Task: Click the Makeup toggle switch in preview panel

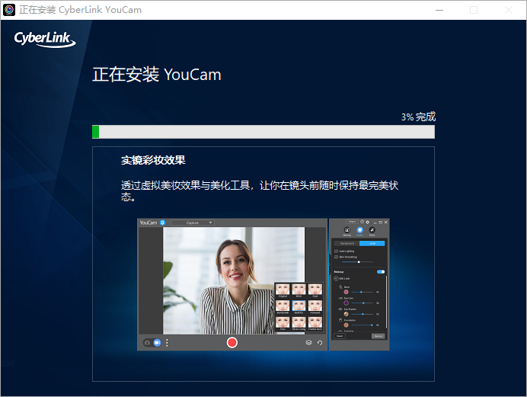Action: click(x=381, y=271)
